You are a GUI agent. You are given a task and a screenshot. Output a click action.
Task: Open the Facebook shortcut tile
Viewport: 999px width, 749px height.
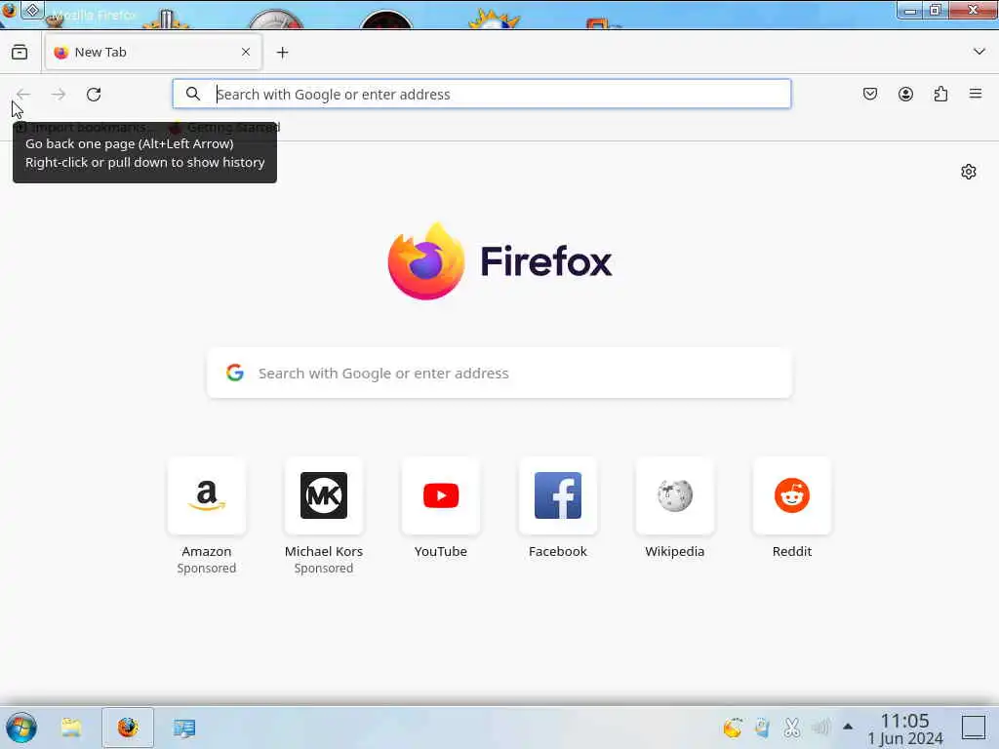click(x=558, y=495)
